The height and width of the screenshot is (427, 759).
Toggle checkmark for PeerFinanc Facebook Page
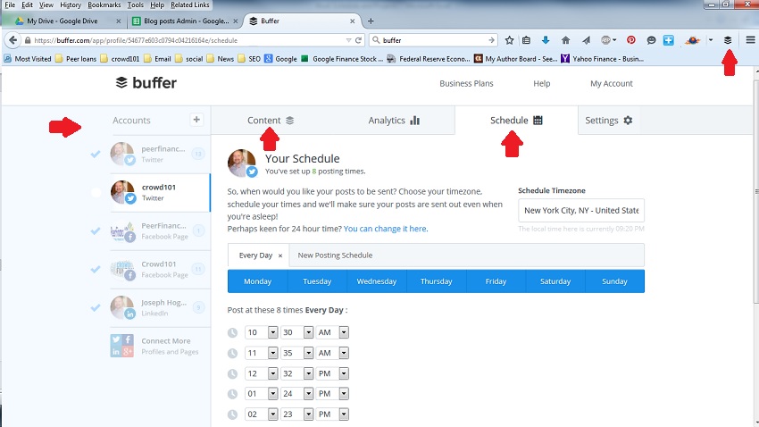(96, 231)
